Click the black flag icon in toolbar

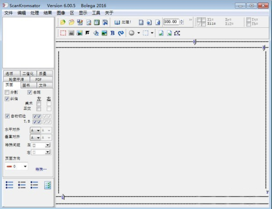click(x=88, y=33)
